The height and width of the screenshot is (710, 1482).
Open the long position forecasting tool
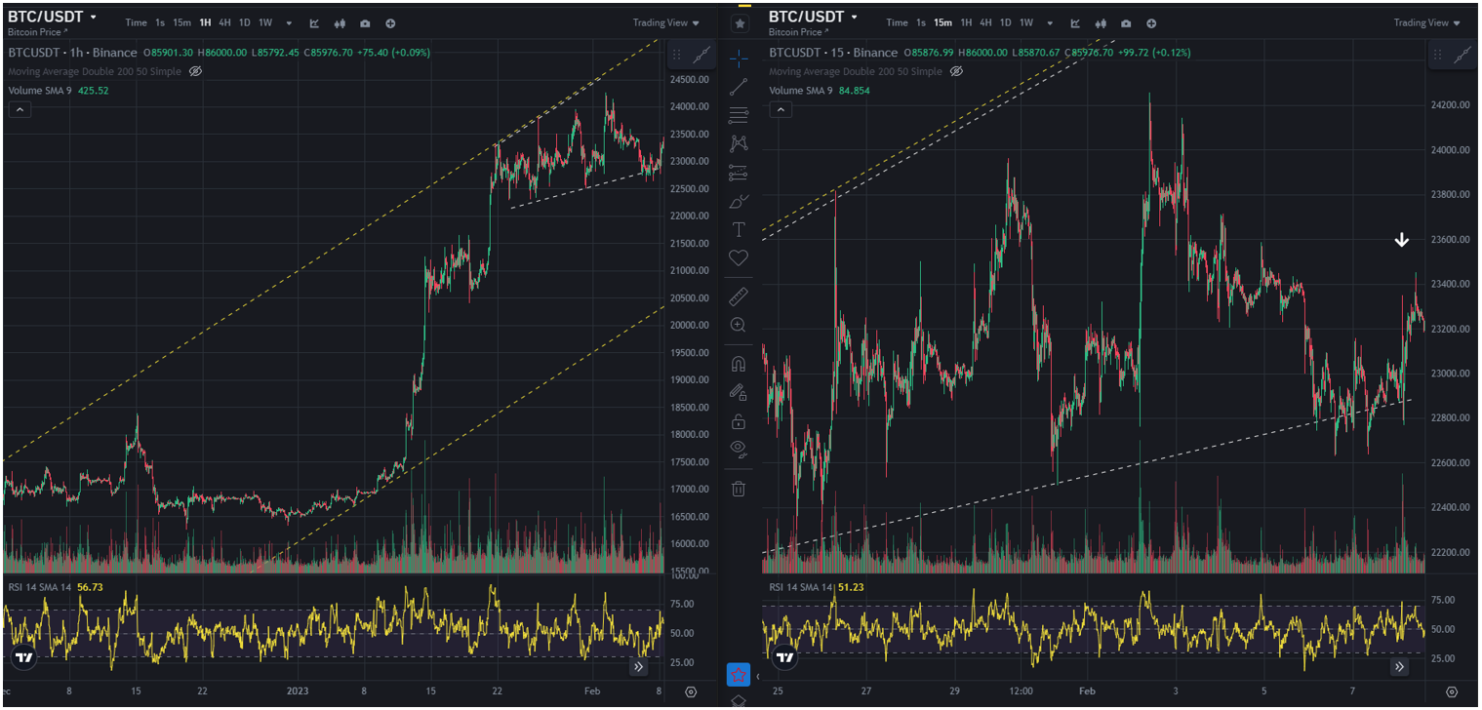click(739, 173)
